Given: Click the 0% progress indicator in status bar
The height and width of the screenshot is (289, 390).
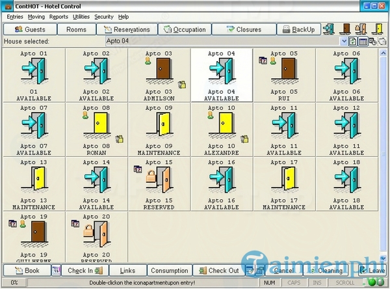Looking at the screenshot, I should point(14,282).
